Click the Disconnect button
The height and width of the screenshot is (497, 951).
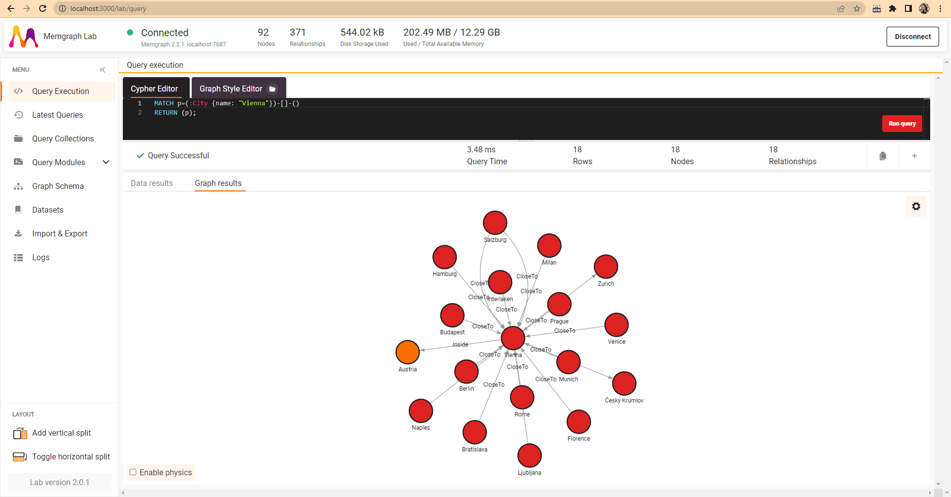(x=912, y=37)
